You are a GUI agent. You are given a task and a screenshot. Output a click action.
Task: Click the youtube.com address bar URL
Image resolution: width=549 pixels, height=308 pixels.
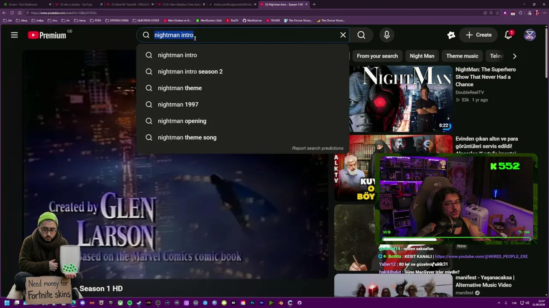64,13
